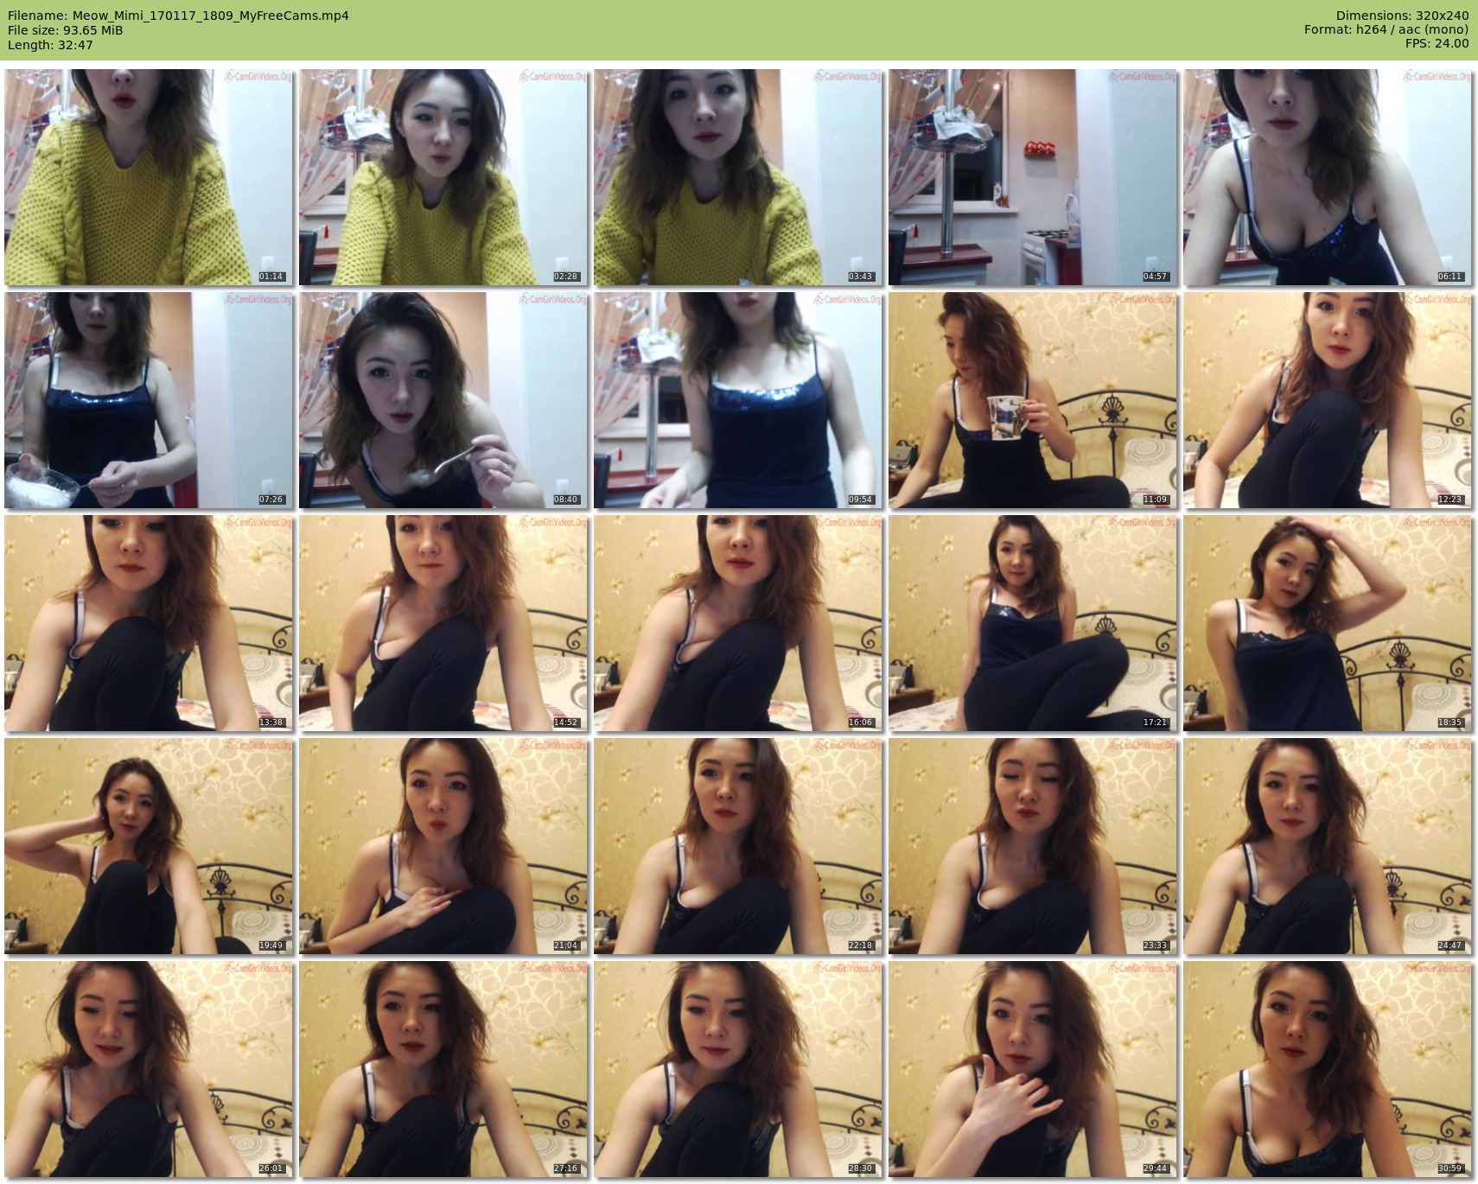Open the 11:09 frame with the mug
Screen dimensions: 1478x1184
[x=1033, y=400]
